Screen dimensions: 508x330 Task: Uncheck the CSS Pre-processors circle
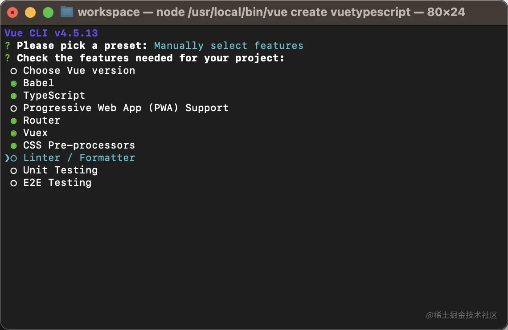pyautogui.click(x=14, y=145)
